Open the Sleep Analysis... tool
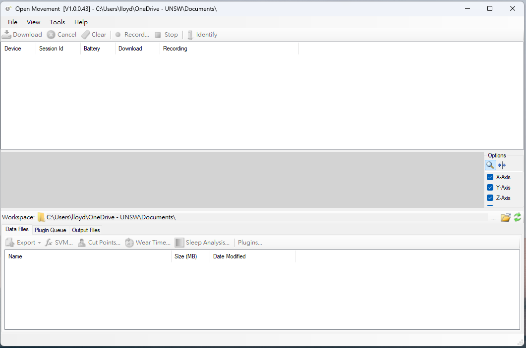The image size is (526, 348). point(202,243)
